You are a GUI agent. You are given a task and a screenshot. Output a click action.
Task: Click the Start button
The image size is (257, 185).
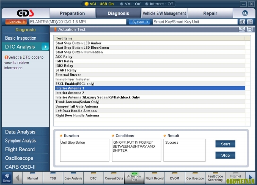(x=225, y=144)
